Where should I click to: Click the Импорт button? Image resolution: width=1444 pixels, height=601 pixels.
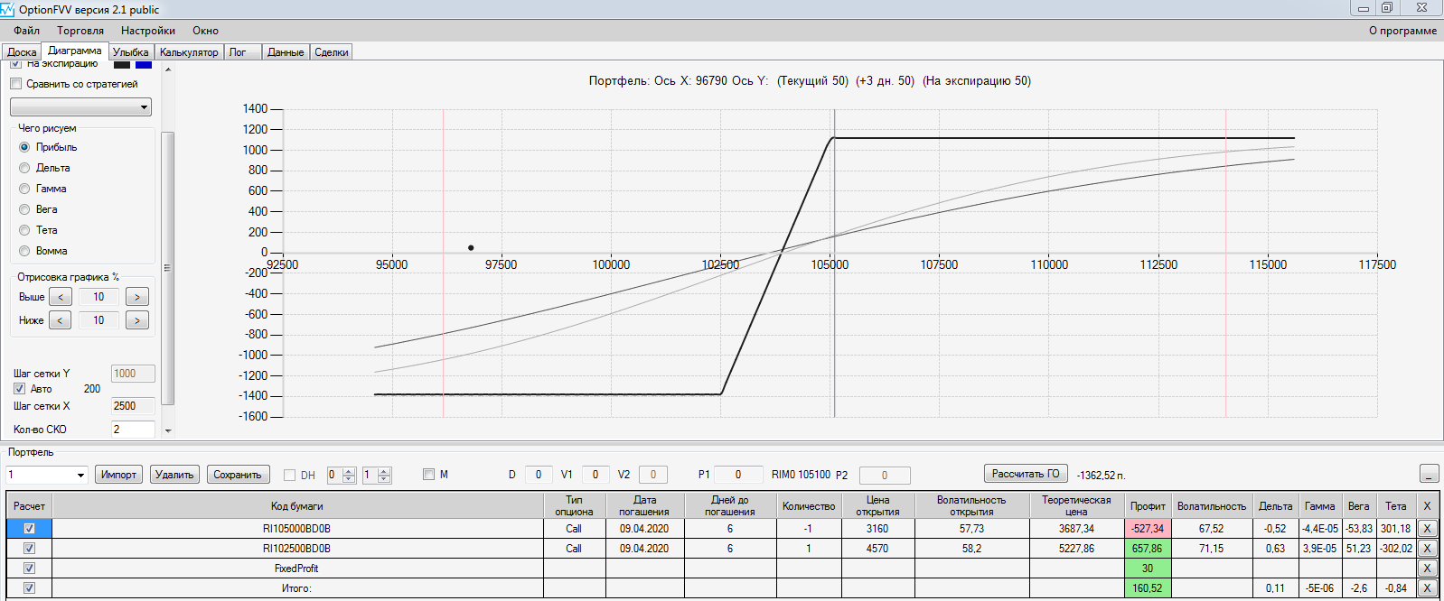coord(118,475)
